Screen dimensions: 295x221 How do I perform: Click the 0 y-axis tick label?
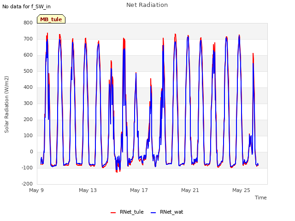pos(31,151)
